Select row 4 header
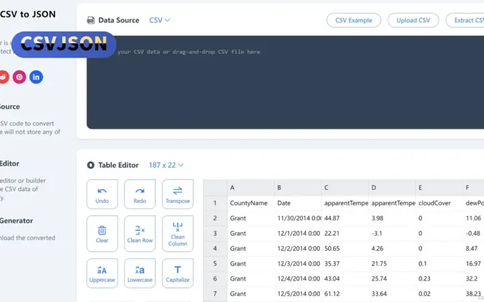Viewport: 484px width, 302px height. 215,248
